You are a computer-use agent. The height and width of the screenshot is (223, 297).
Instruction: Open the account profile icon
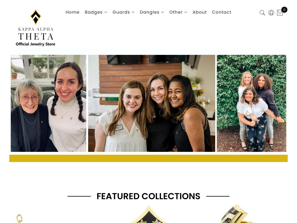[271, 13]
